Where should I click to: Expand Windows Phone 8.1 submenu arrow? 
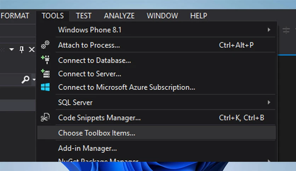point(269,30)
